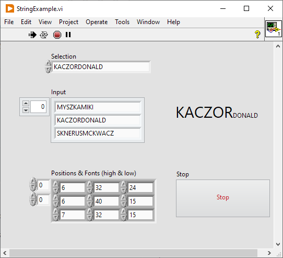Open the View menu
The width and height of the screenshot is (283, 258).
(45, 22)
